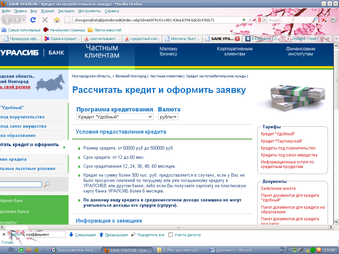Click the K toolbar icon near search
Screen dimensions: 339x254
[333, 20]
